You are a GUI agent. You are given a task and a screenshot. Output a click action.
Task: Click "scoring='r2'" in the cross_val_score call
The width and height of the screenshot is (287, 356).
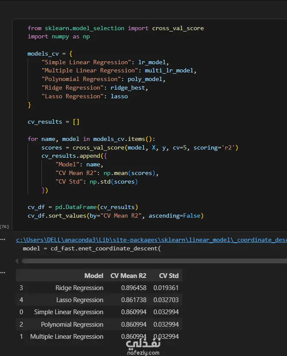click(x=214, y=147)
